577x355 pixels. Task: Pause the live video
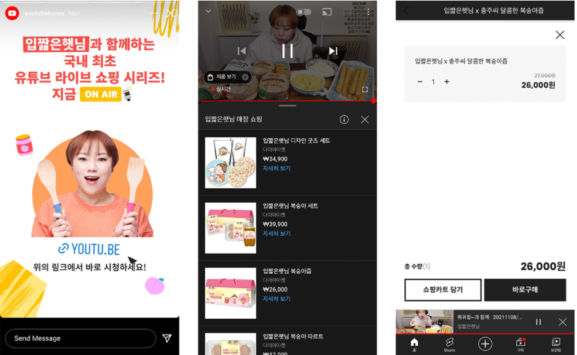click(288, 51)
